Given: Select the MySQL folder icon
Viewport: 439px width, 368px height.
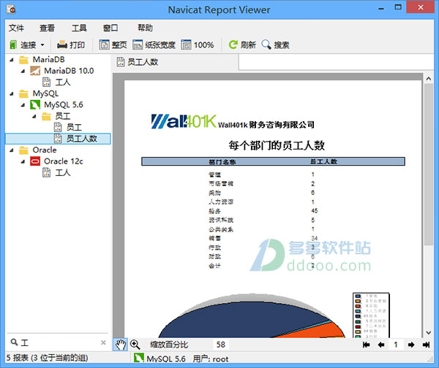Looking at the screenshot, I should point(24,93).
